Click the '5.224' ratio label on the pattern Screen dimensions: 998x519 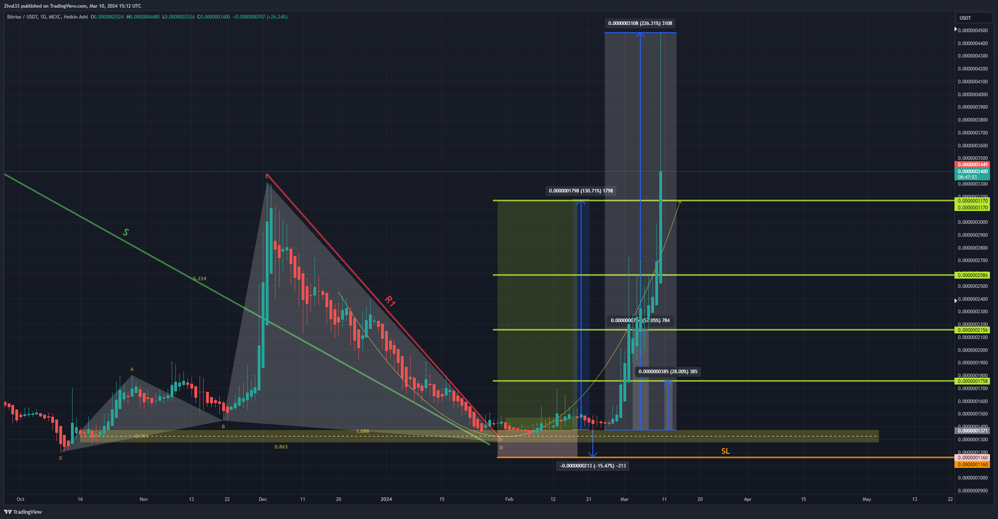pyautogui.click(x=200, y=278)
